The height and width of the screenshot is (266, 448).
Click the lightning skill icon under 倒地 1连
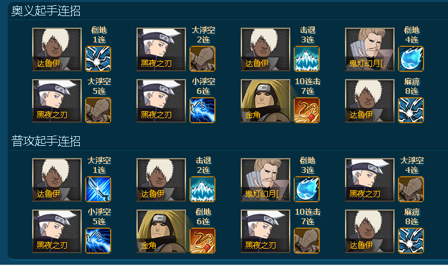(x=98, y=58)
